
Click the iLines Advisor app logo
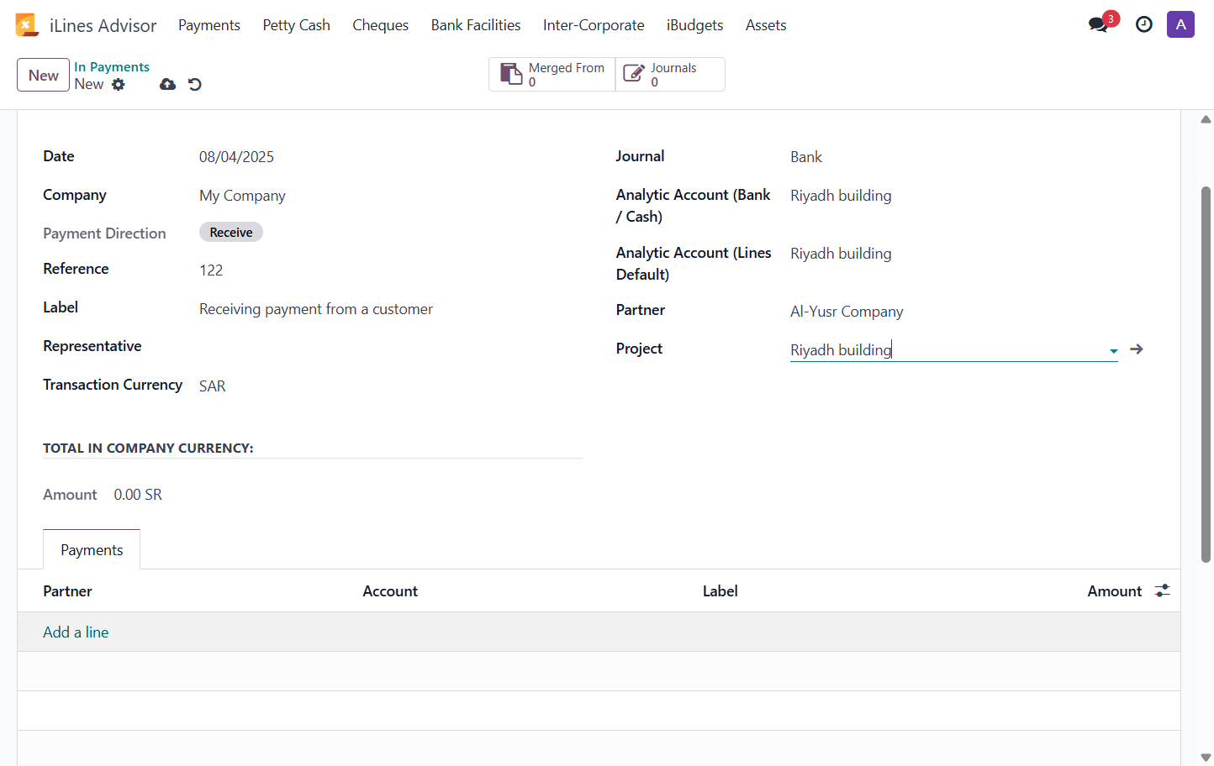tap(27, 25)
